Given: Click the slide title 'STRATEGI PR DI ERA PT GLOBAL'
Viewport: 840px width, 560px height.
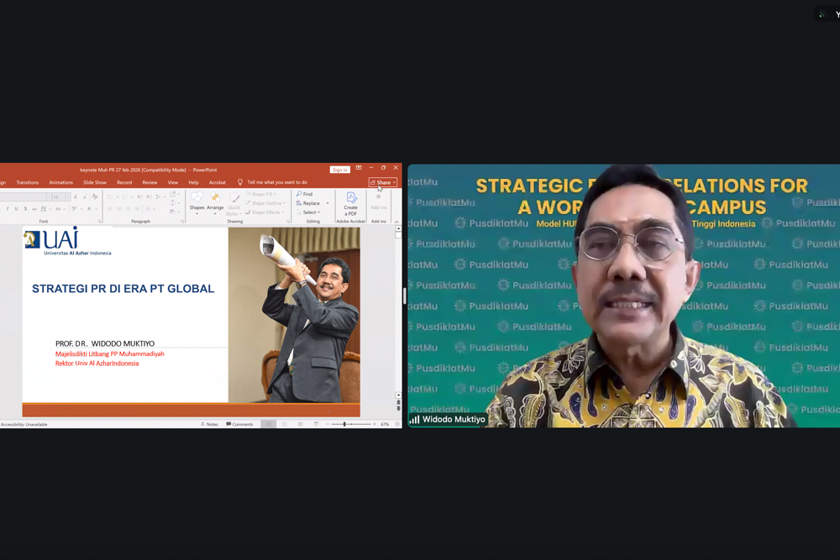Looking at the screenshot, I should coord(123,289).
